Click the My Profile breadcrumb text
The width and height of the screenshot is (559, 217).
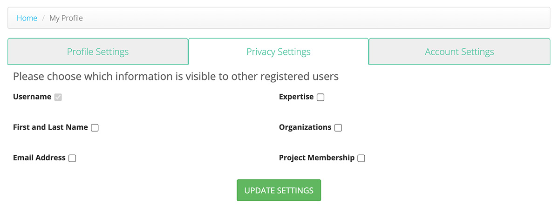click(66, 18)
